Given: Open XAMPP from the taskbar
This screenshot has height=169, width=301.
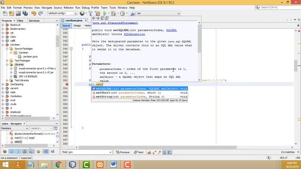Looking at the screenshot, I should click(x=100, y=164).
